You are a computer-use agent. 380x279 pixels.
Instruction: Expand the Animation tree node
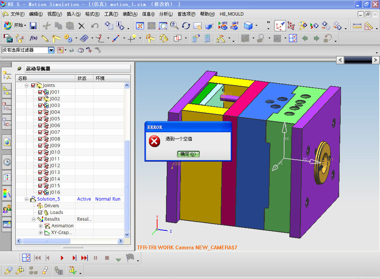(x=40, y=226)
